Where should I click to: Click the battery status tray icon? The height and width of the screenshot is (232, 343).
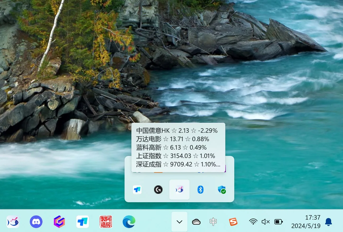(278, 222)
